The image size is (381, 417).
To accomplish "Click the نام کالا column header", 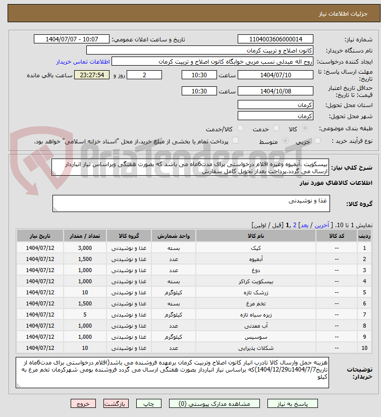I will pyautogui.click(x=256, y=236).
